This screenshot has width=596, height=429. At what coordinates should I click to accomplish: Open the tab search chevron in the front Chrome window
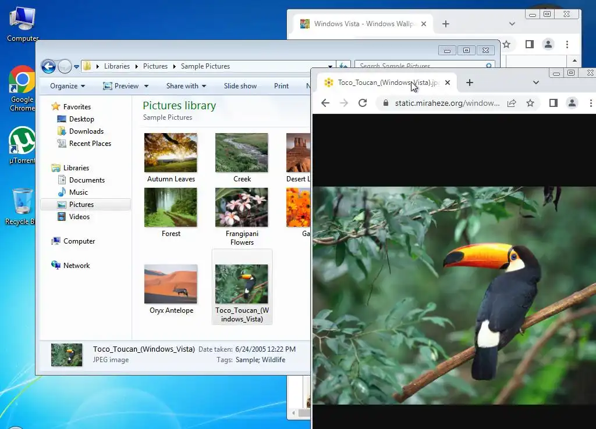(x=536, y=83)
